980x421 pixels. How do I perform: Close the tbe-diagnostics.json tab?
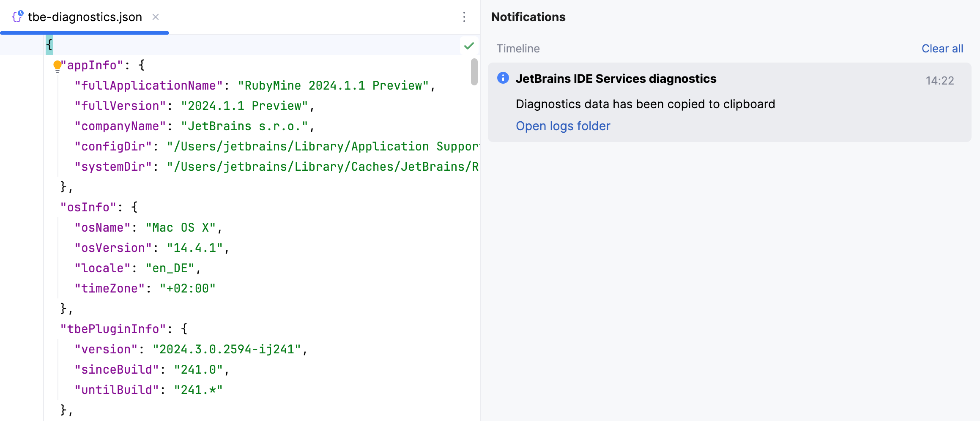click(156, 17)
